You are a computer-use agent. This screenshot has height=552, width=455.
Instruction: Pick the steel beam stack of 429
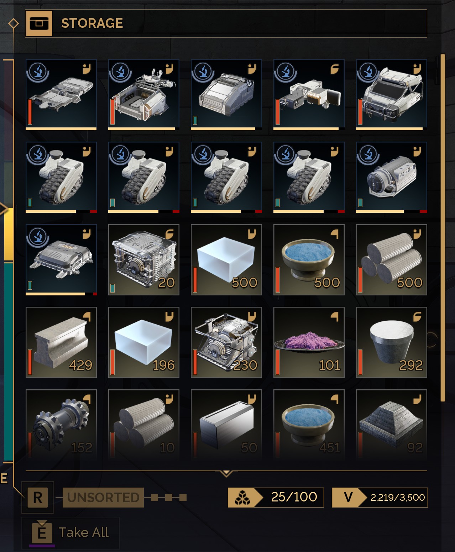pyautogui.click(x=61, y=342)
